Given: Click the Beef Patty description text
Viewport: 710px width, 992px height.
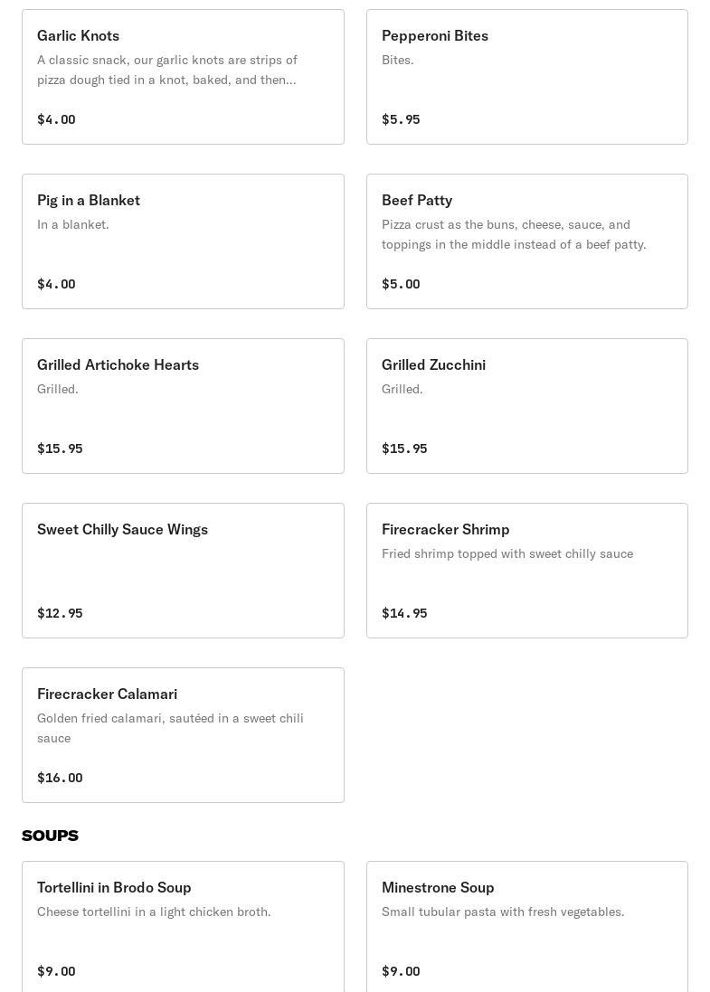Looking at the screenshot, I should tap(514, 234).
